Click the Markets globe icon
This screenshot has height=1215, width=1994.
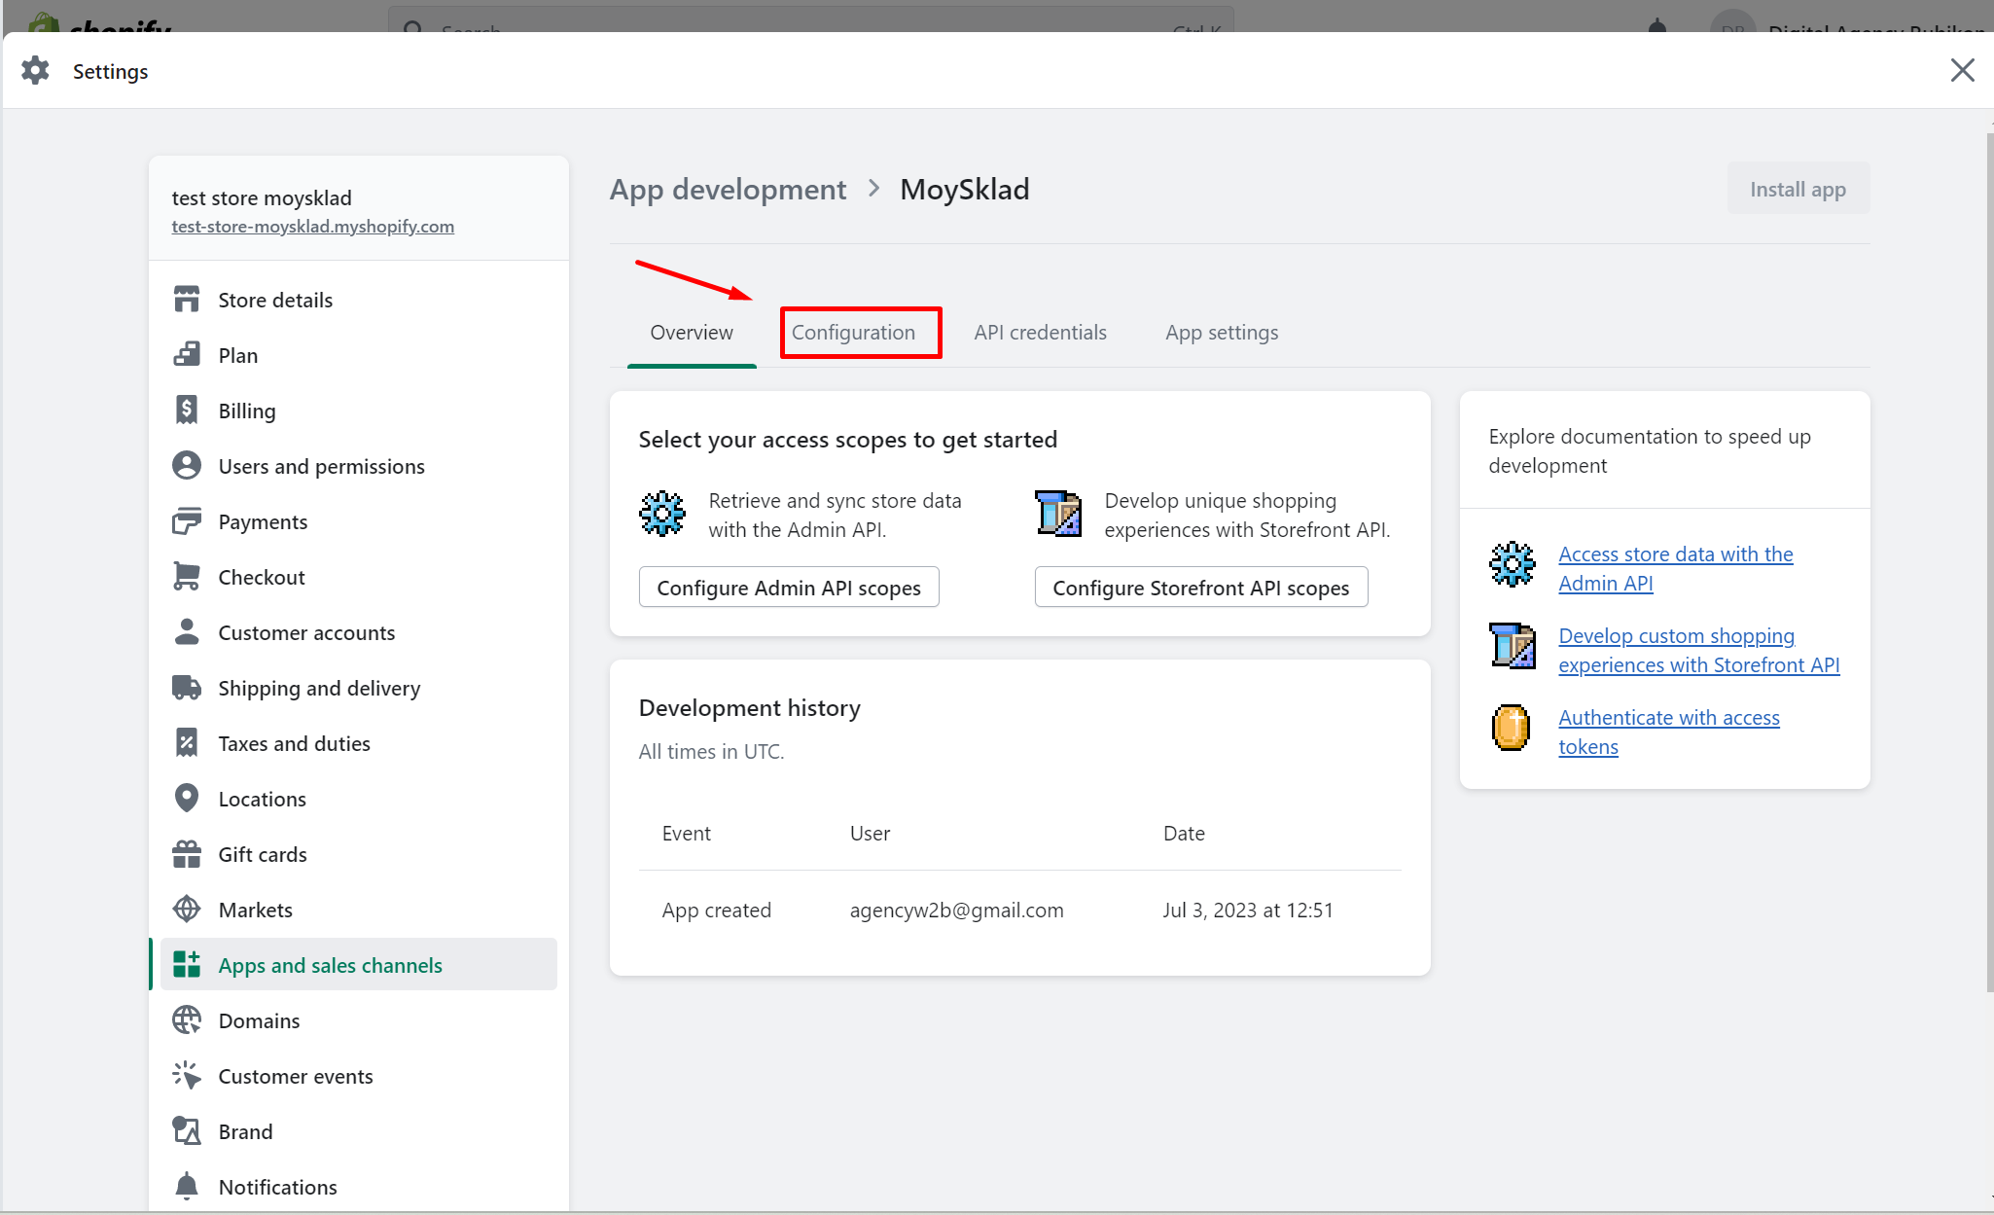(x=186, y=910)
